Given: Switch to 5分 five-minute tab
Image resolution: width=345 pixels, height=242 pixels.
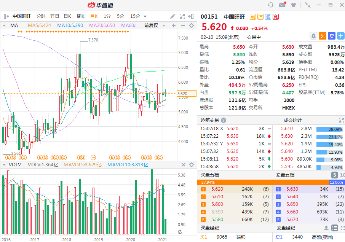Looking at the screenshot, I should [120, 16].
